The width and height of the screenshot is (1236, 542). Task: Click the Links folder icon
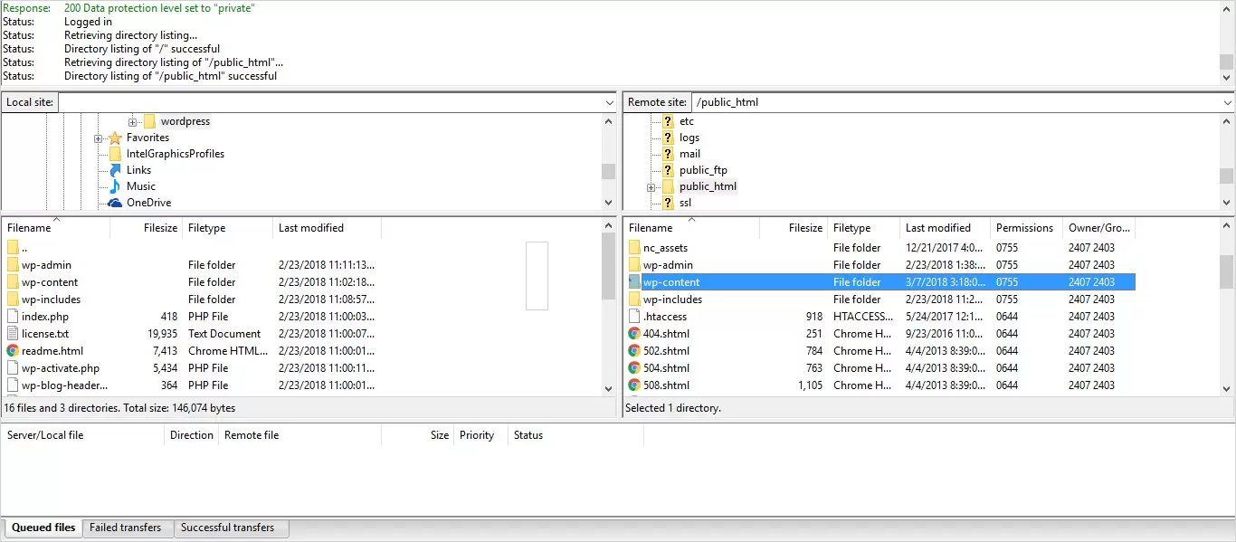[x=115, y=170]
